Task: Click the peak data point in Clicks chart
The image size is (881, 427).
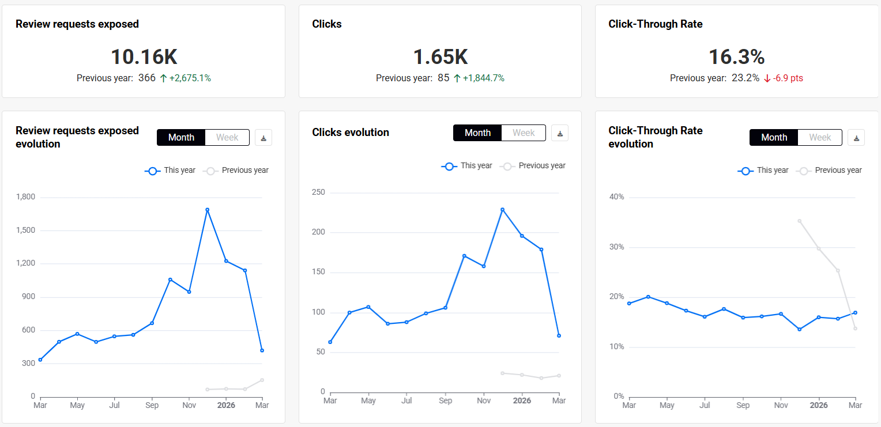Action: click(502, 210)
